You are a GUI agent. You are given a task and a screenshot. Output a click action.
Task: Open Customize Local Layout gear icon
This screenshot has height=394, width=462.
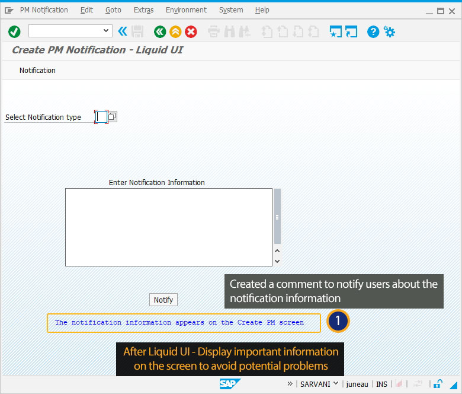coord(389,31)
